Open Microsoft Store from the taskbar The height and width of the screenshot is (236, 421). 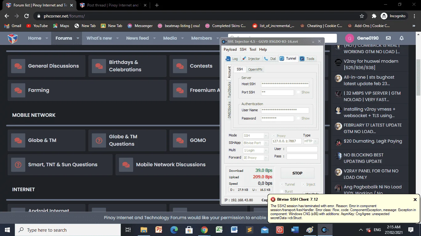coord(189,230)
